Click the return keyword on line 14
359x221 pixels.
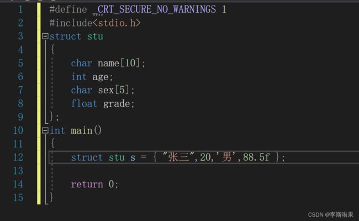87,185
